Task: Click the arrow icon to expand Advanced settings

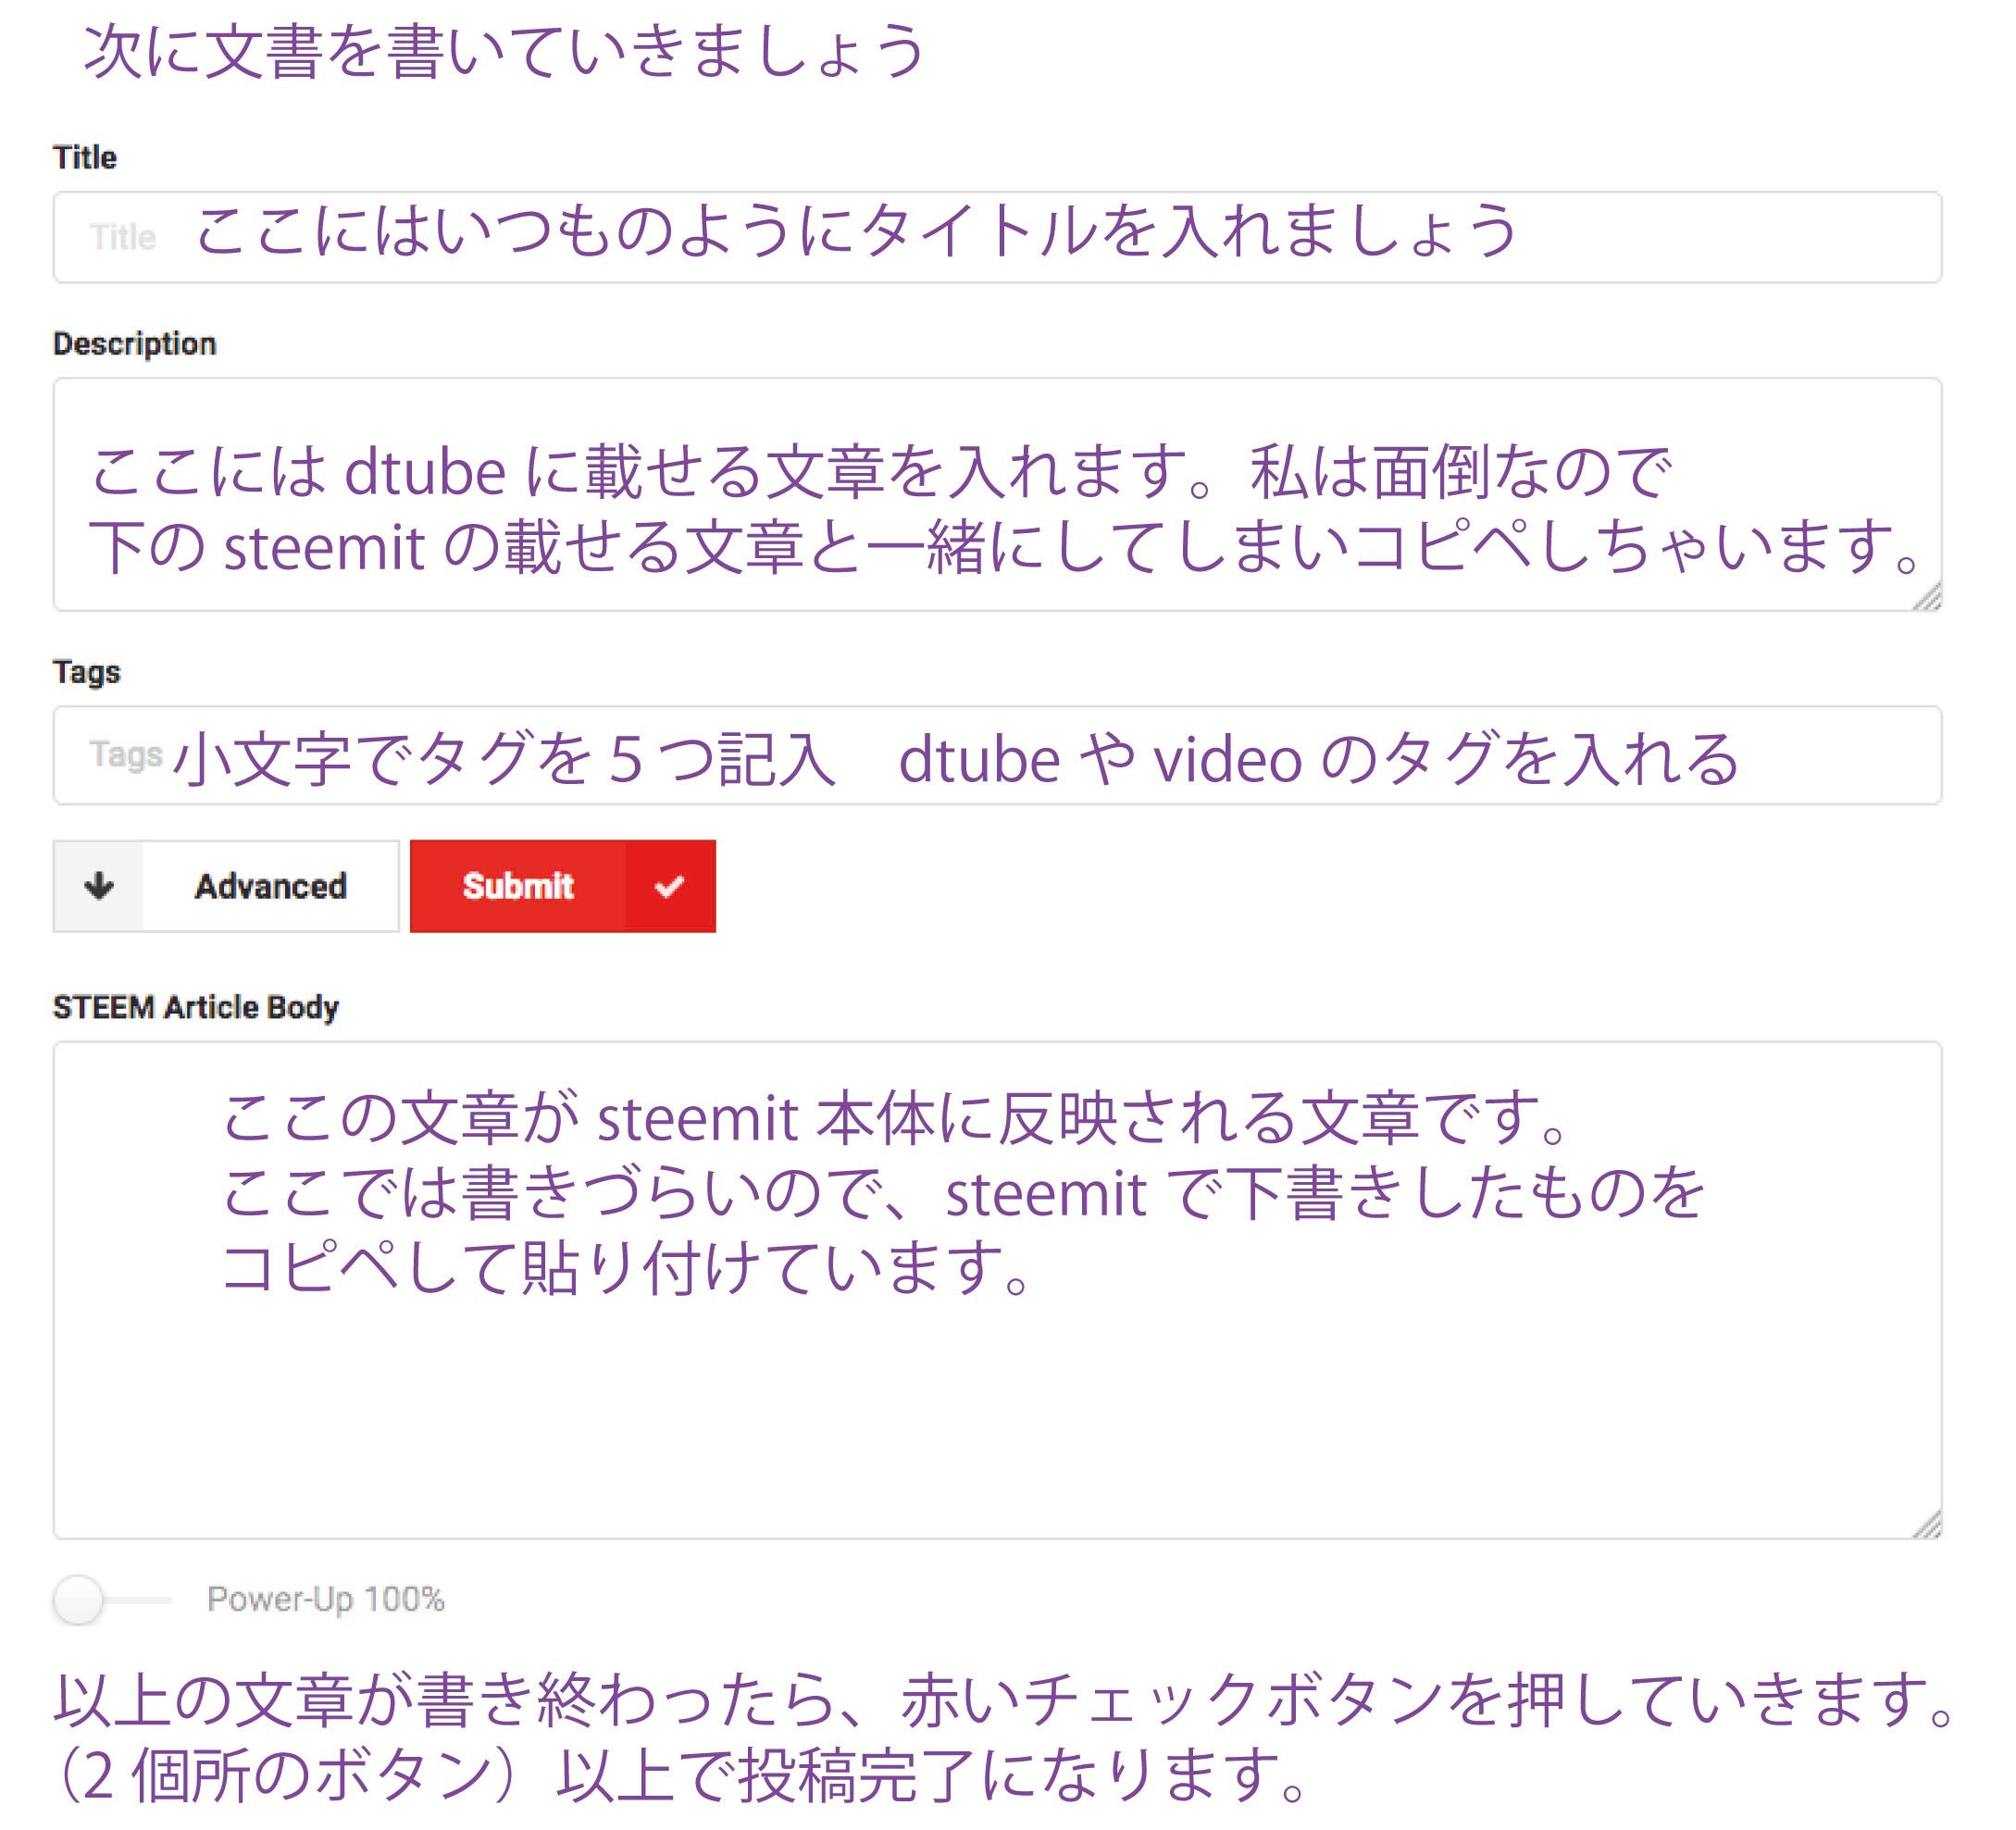Action: tap(100, 886)
